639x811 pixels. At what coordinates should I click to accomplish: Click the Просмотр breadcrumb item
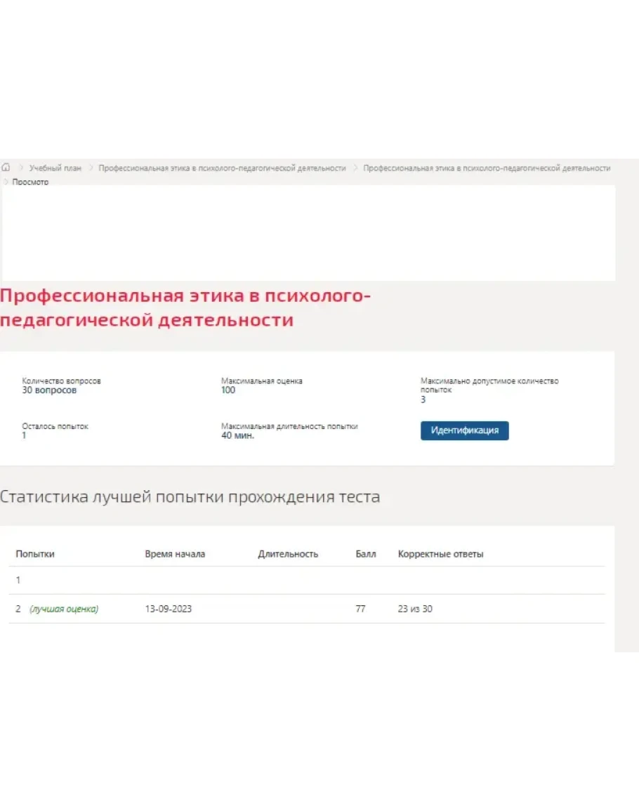pos(30,182)
